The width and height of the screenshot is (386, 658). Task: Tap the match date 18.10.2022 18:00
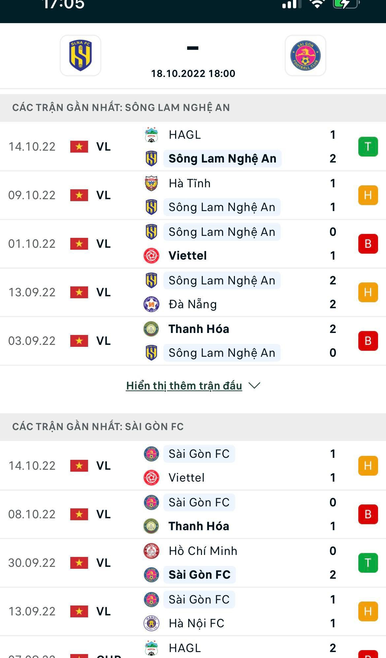[193, 73]
